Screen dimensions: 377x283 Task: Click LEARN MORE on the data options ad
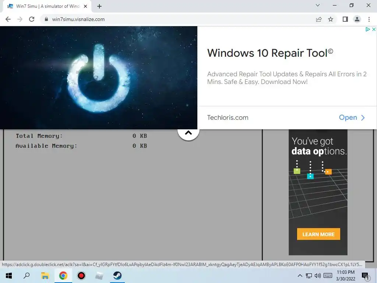318,234
